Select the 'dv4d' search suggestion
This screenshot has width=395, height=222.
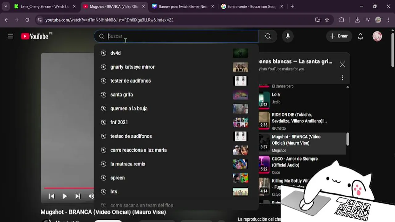176,53
